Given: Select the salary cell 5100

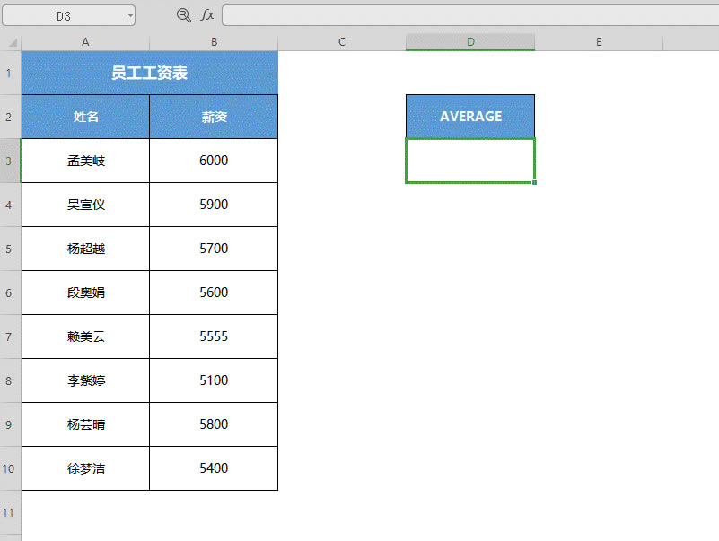Looking at the screenshot, I should (x=214, y=381).
